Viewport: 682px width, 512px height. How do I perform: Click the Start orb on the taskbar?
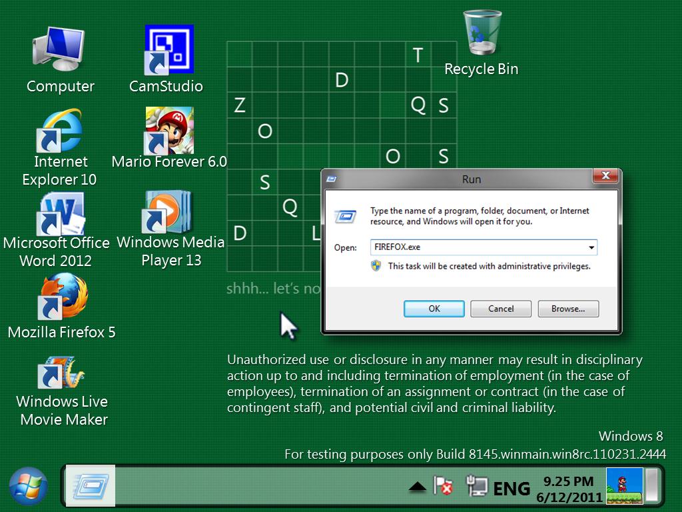click(27, 487)
